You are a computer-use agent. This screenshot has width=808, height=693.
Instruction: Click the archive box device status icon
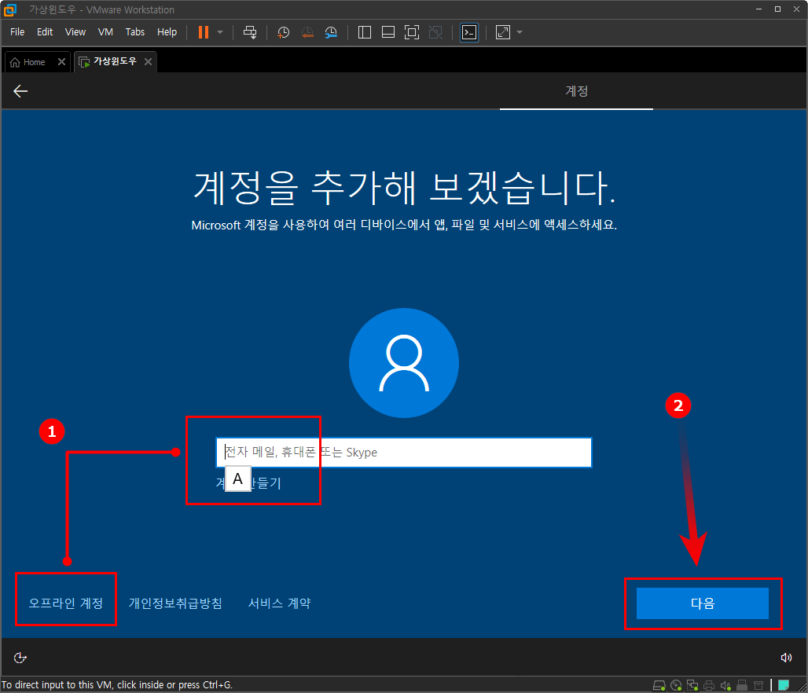coord(758,685)
